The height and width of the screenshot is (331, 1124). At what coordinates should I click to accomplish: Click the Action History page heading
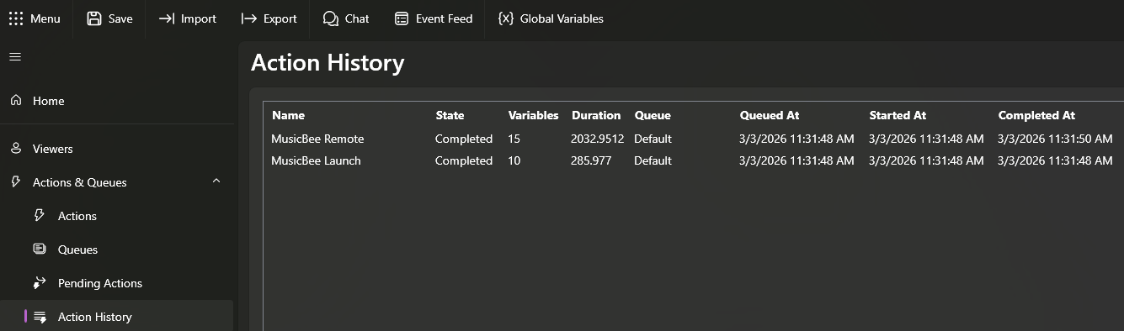328,63
